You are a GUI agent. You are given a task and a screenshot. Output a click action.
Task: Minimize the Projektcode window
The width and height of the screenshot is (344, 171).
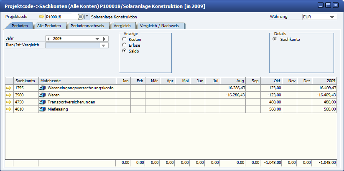pyautogui.click(x=321, y=5)
